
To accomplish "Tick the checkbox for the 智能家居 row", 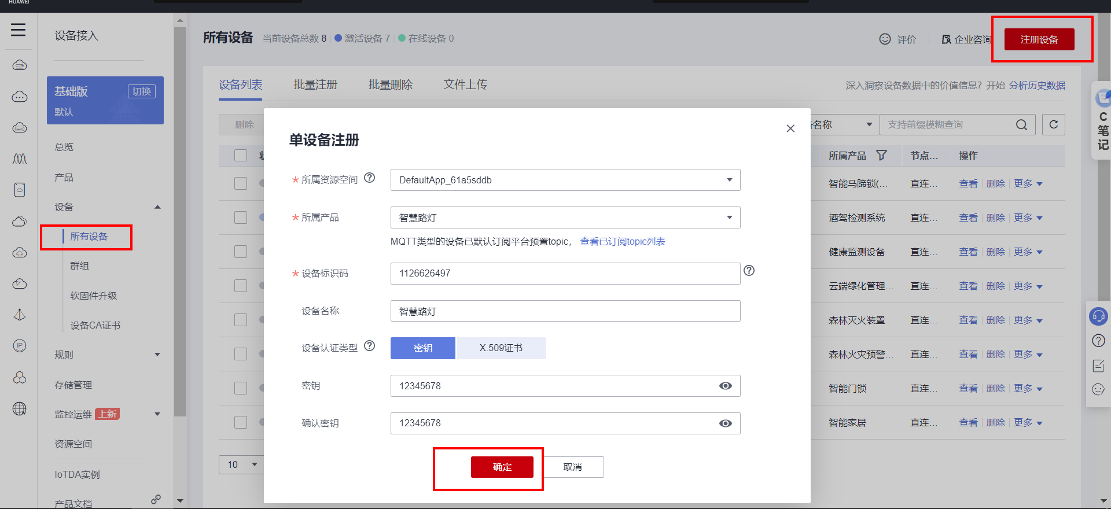I will coord(241,422).
